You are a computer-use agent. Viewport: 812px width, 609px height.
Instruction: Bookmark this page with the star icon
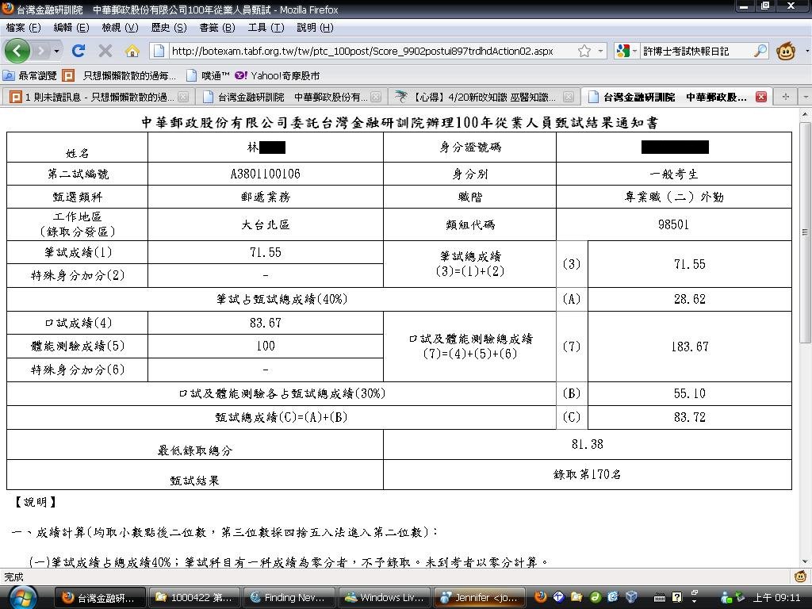[584, 51]
